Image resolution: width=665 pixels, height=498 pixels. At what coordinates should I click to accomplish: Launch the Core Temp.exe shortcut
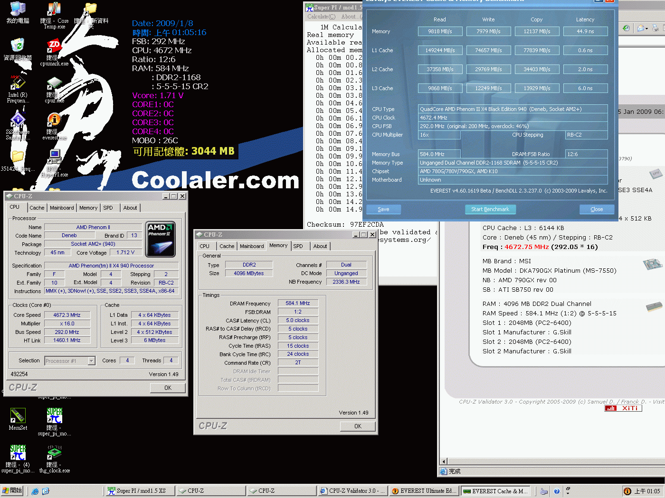point(54,16)
